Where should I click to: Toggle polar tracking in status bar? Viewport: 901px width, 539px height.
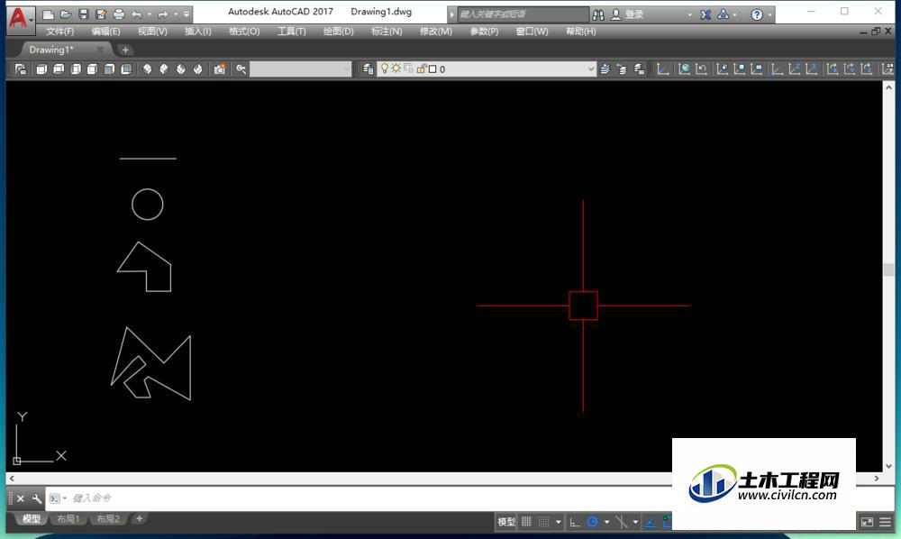pyautogui.click(x=593, y=522)
